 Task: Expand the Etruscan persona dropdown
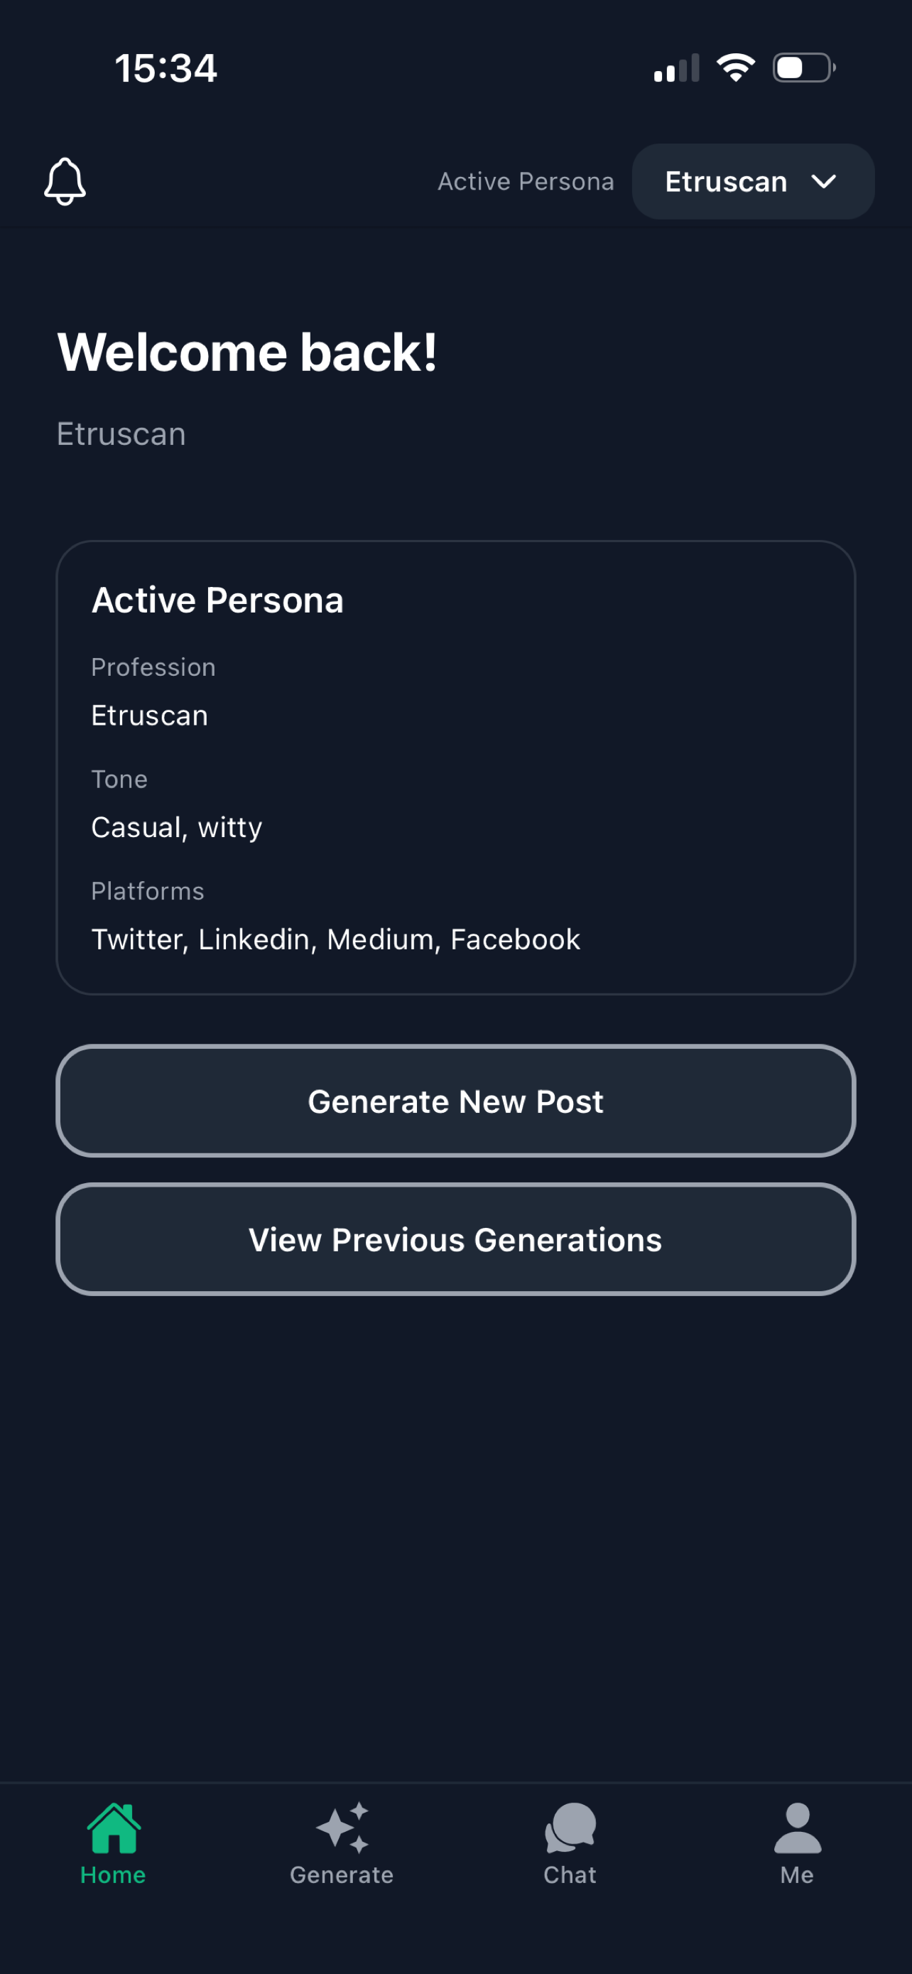click(x=751, y=181)
